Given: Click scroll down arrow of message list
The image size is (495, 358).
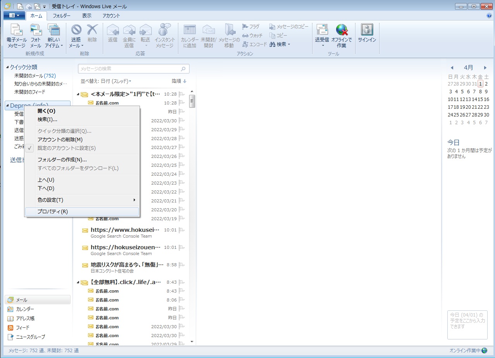Looking at the screenshot, I should point(191,342).
